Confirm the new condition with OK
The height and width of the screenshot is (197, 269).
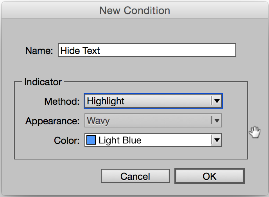[210, 176]
